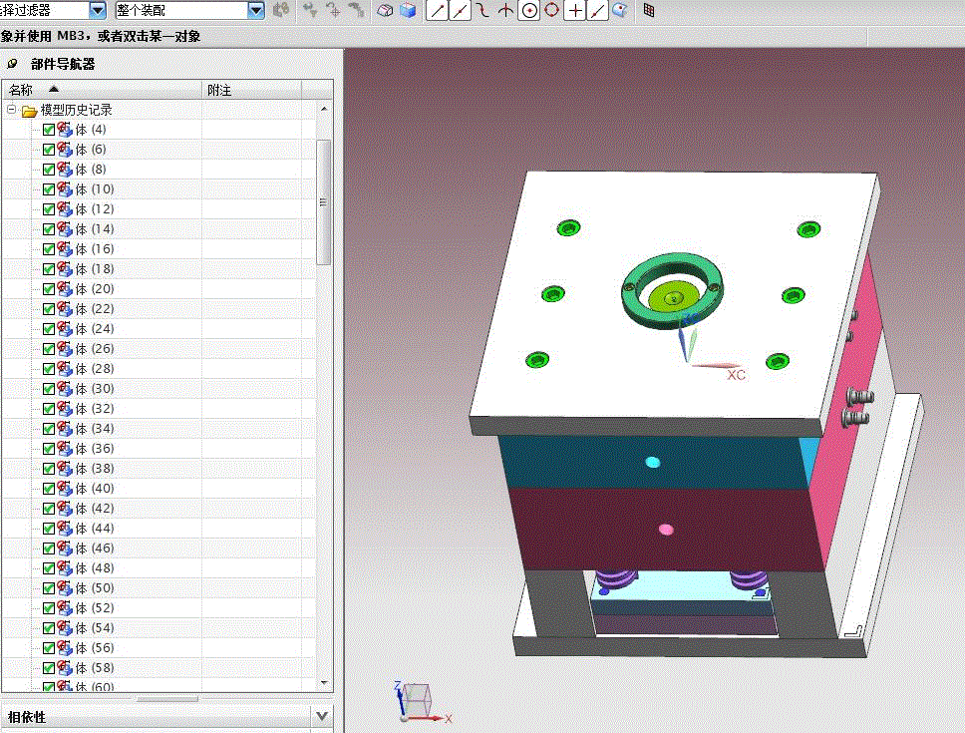Toggle the midpoint snap icon

(460, 10)
